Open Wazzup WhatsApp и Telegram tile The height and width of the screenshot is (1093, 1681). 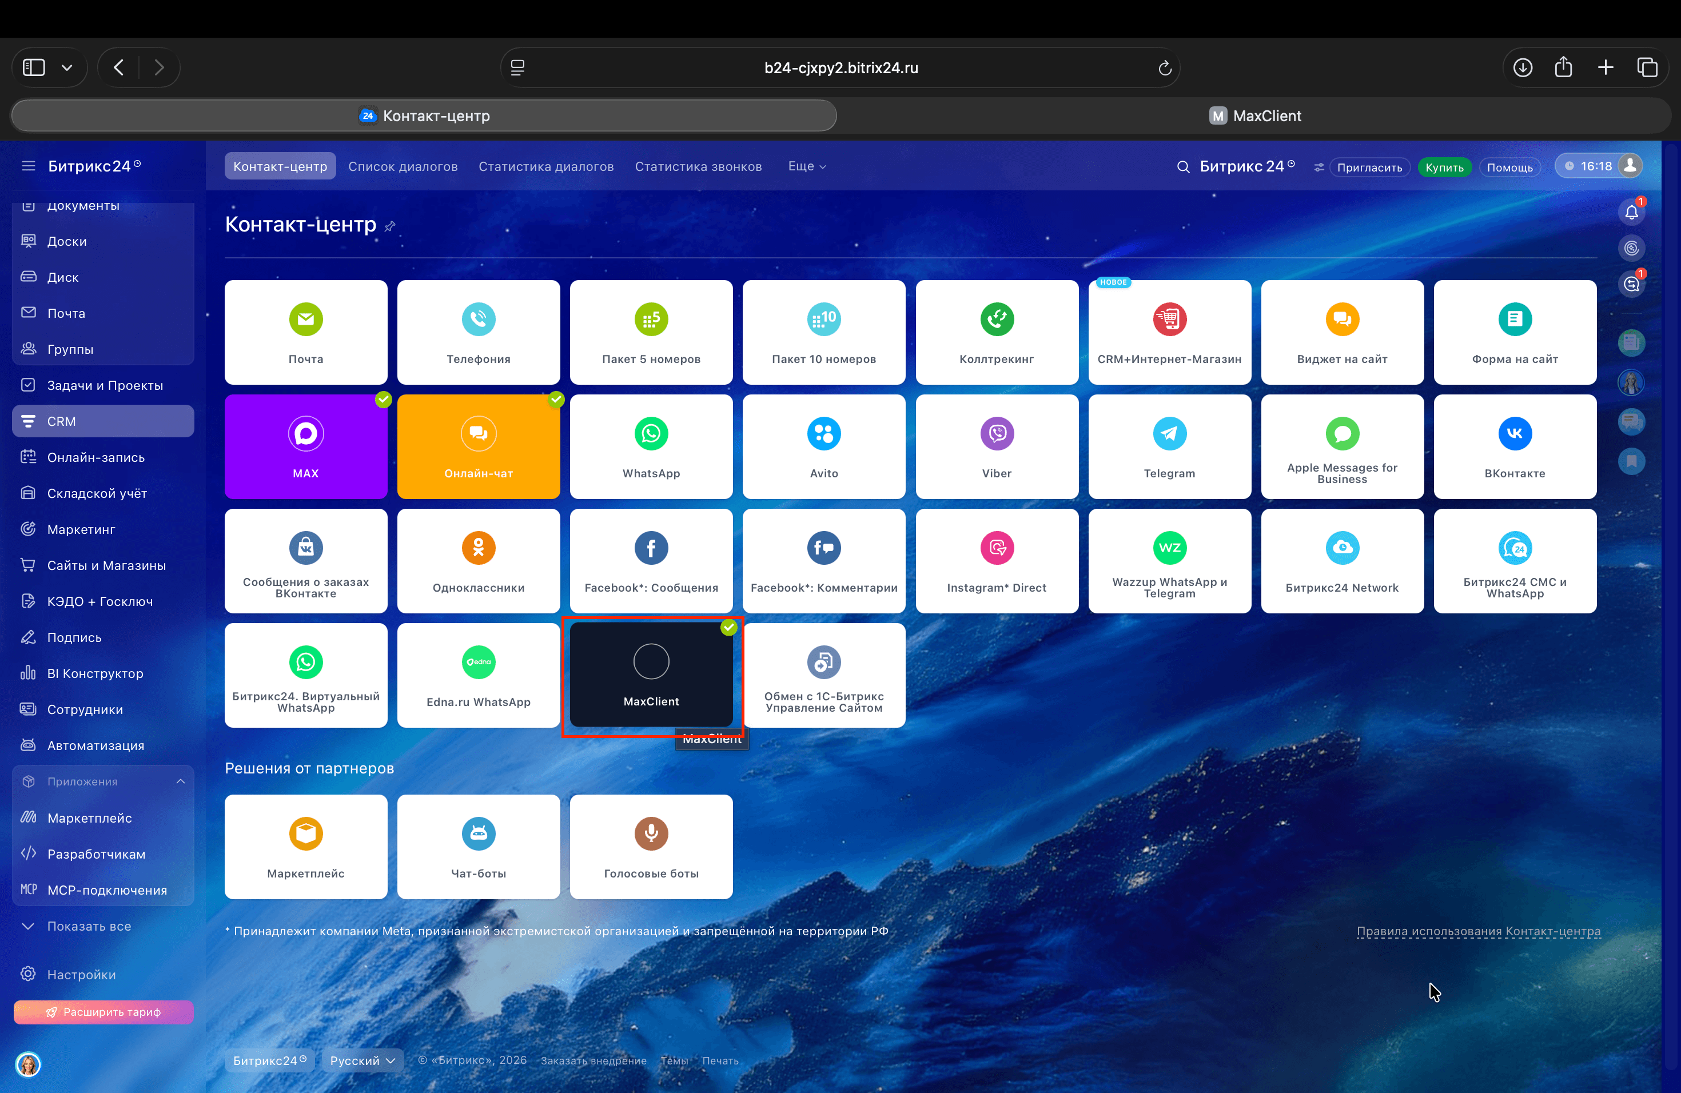[1170, 561]
